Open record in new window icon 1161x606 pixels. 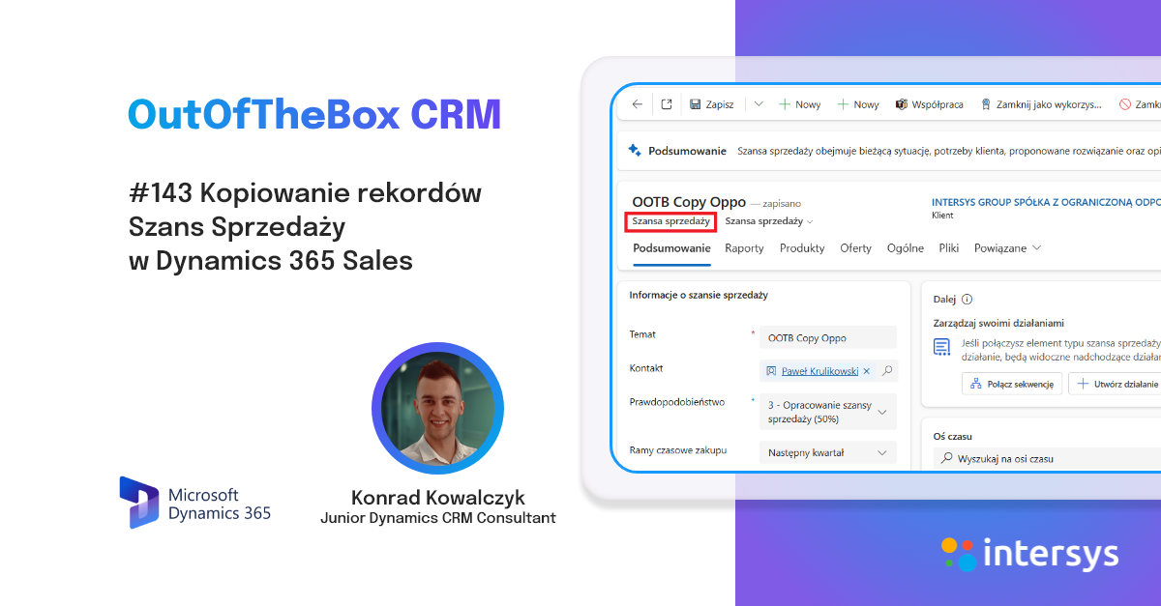667,104
